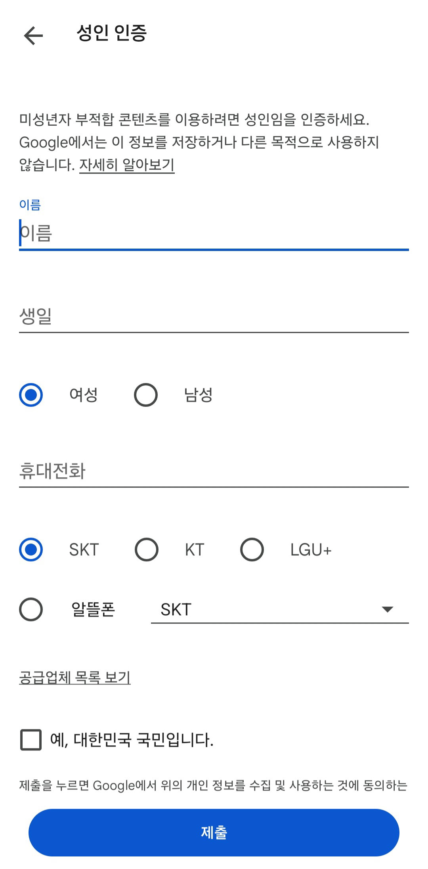
Task: Select the 남성 radio button
Action: click(x=146, y=395)
